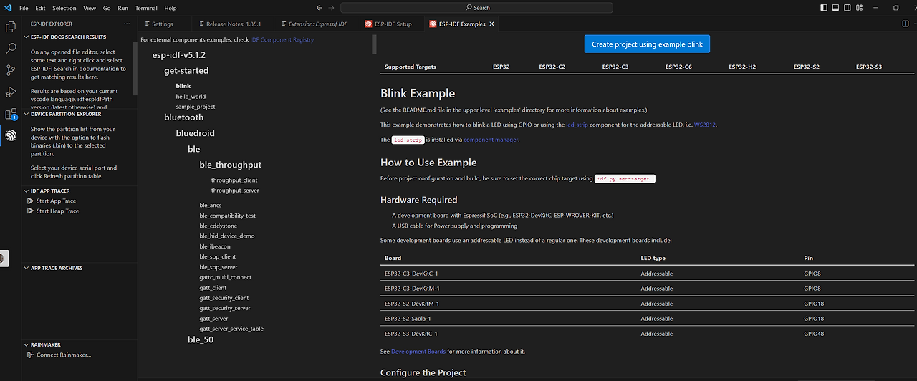Image resolution: width=917 pixels, height=381 pixels.
Task: Open the component manager link
Action: tap(491, 140)
